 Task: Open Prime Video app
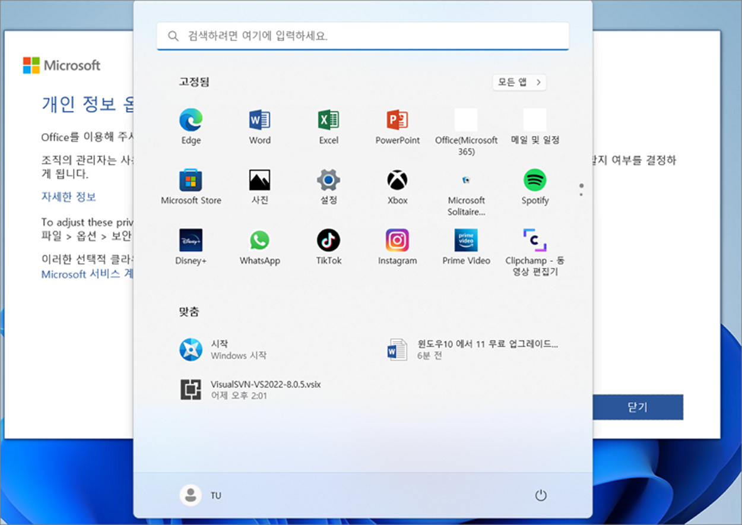pyautogui.click(x=466, y=247)
